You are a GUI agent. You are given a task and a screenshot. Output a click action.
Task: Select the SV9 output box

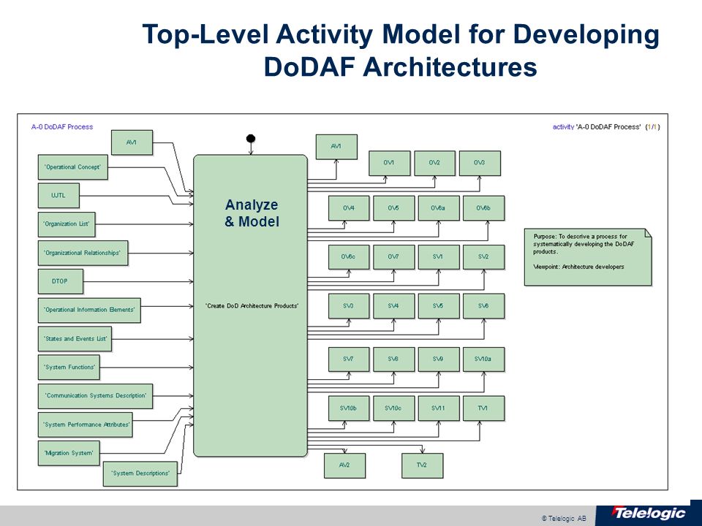tap(438, 359)
